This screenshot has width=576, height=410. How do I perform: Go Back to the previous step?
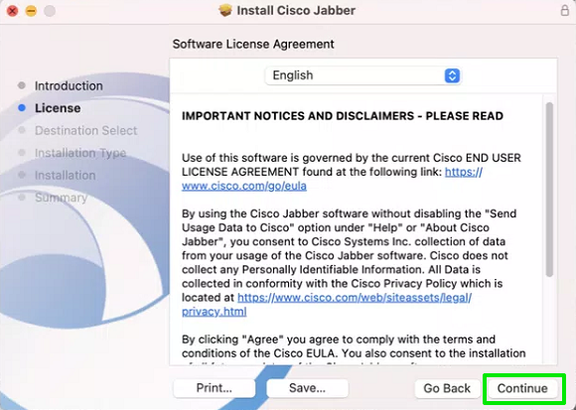tap(447, 388)
